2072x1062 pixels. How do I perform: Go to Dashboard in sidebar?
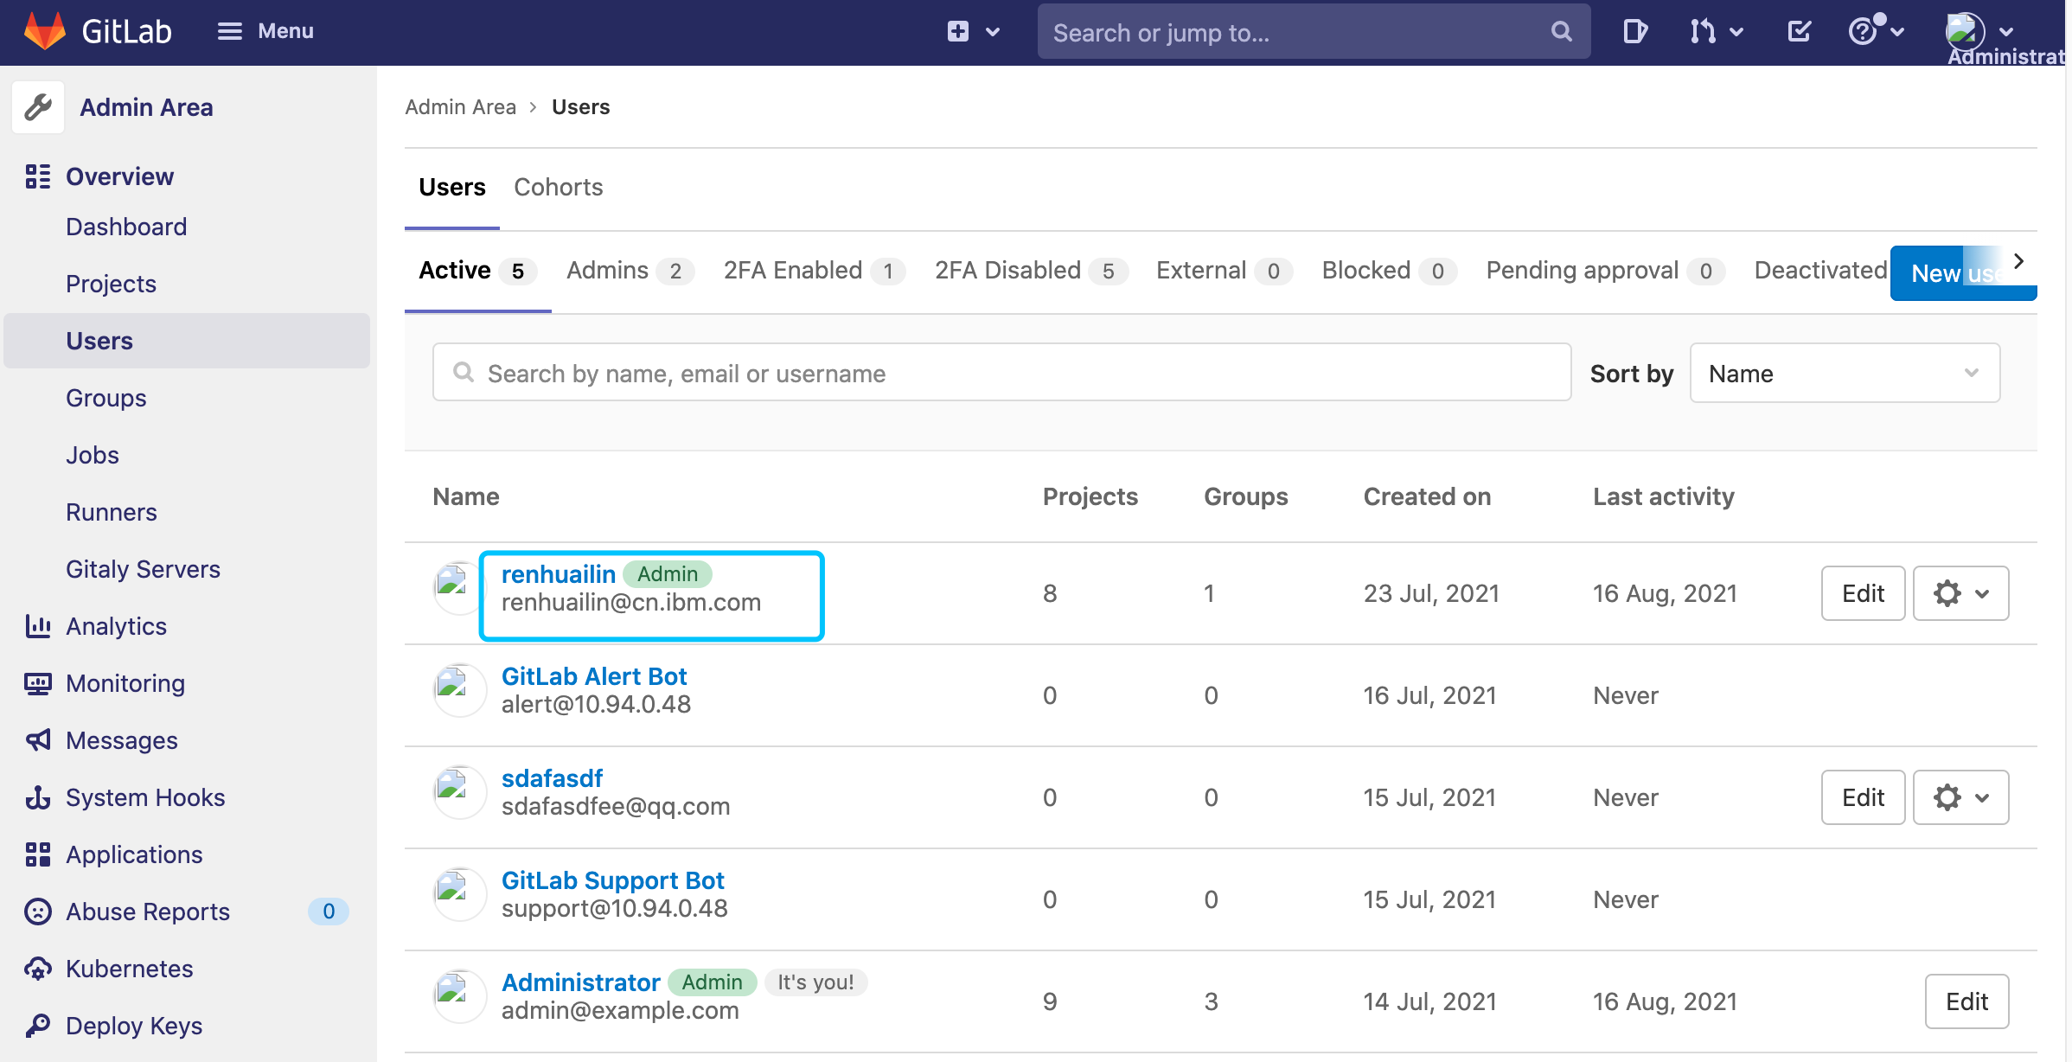(x=126, y=227)
